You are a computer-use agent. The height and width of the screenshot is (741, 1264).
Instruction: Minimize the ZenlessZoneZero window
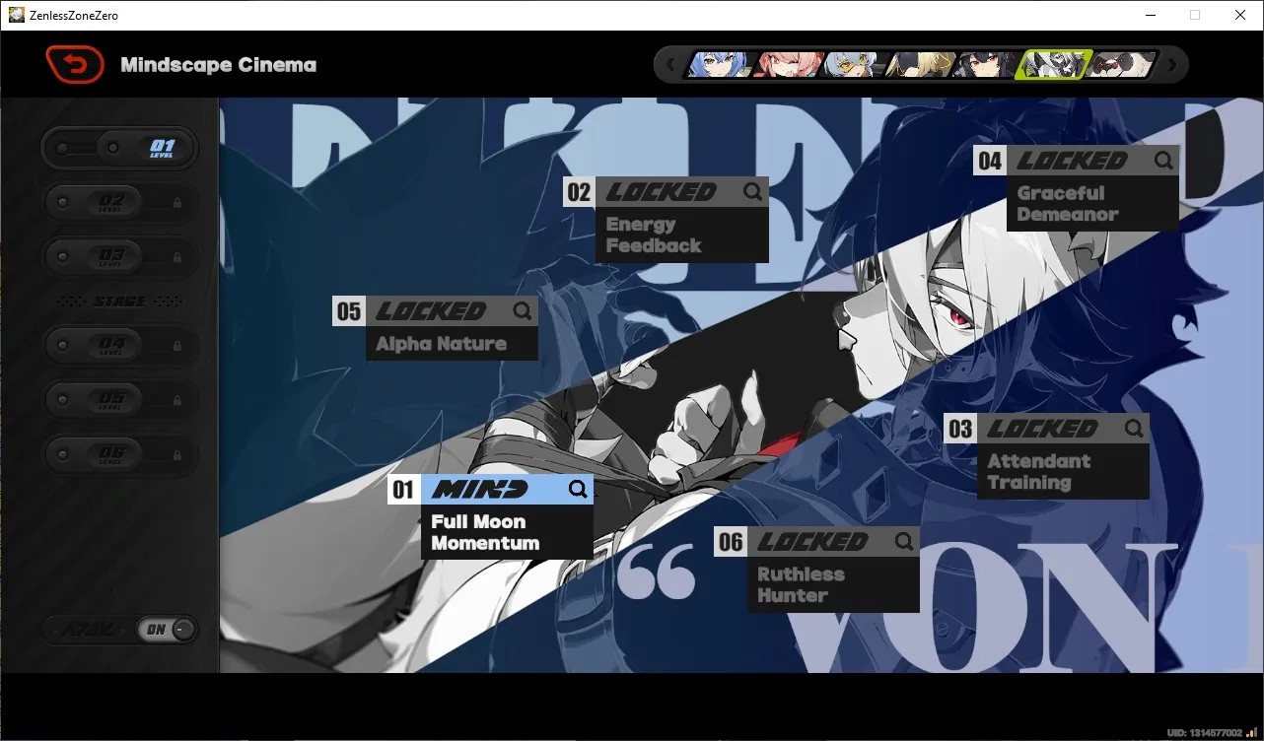[x=1150, y=15]
